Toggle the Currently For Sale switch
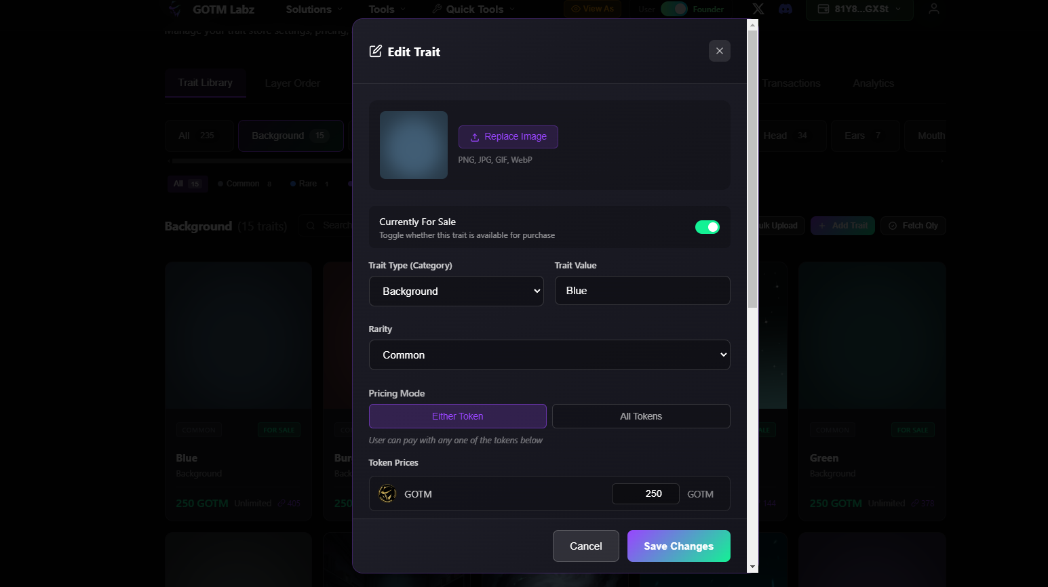1048x587 pixels. 707,227
